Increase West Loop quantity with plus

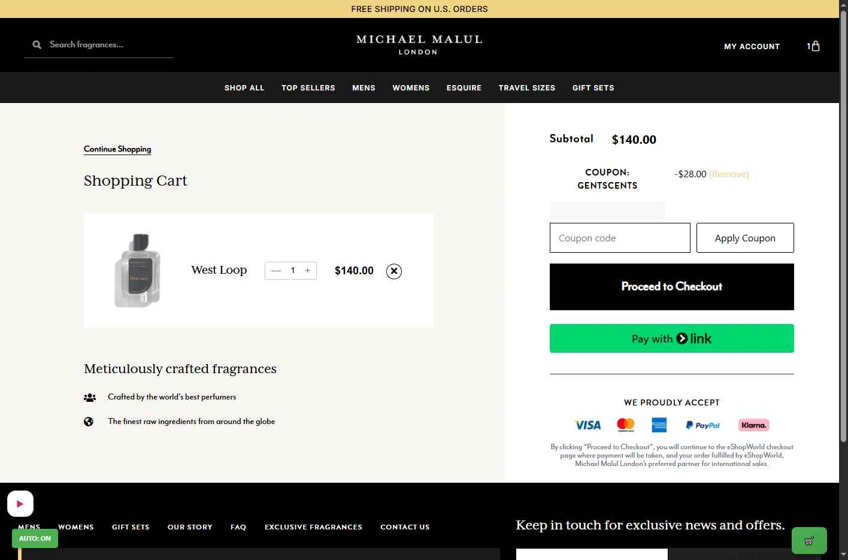308,271
